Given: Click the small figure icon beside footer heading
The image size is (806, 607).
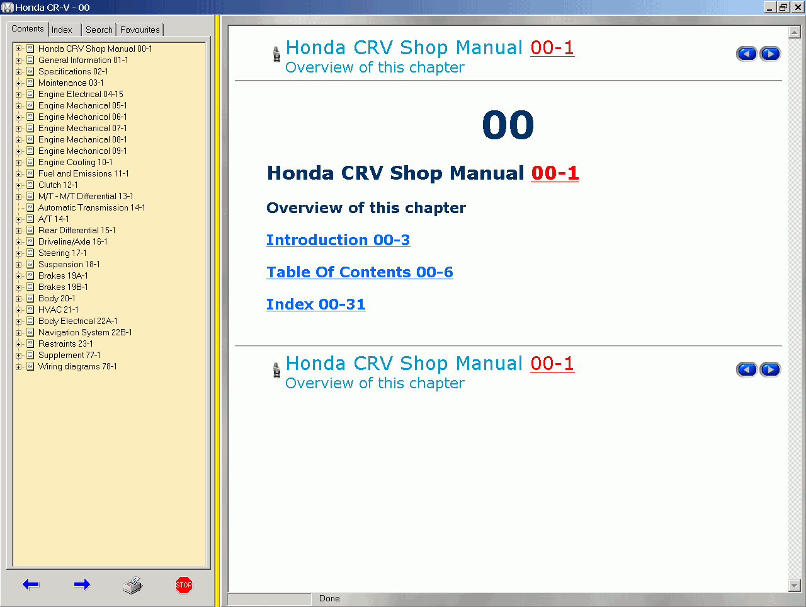Looking at the screenshot, I should [x=276, y=371].
